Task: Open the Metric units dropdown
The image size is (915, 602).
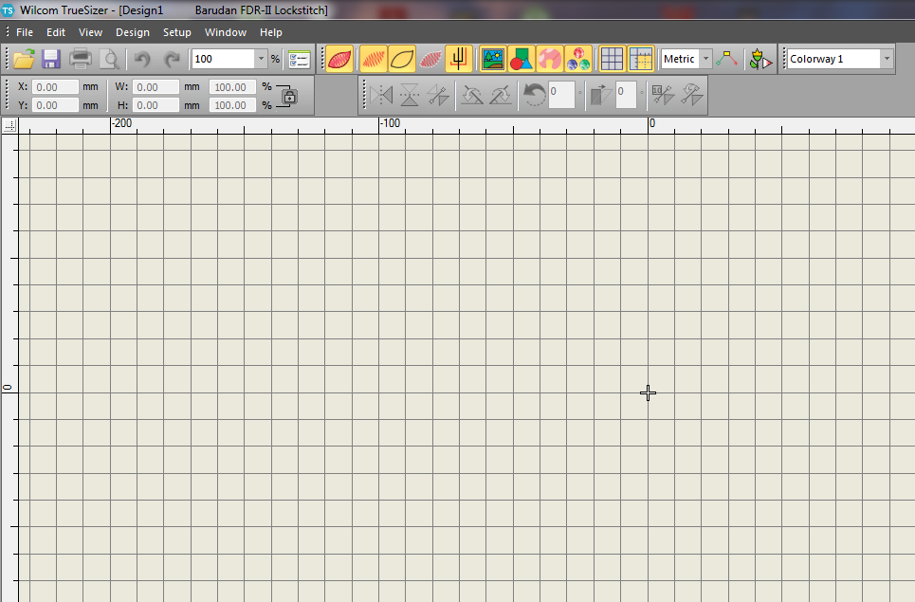Action: click(x=705, y=59)
